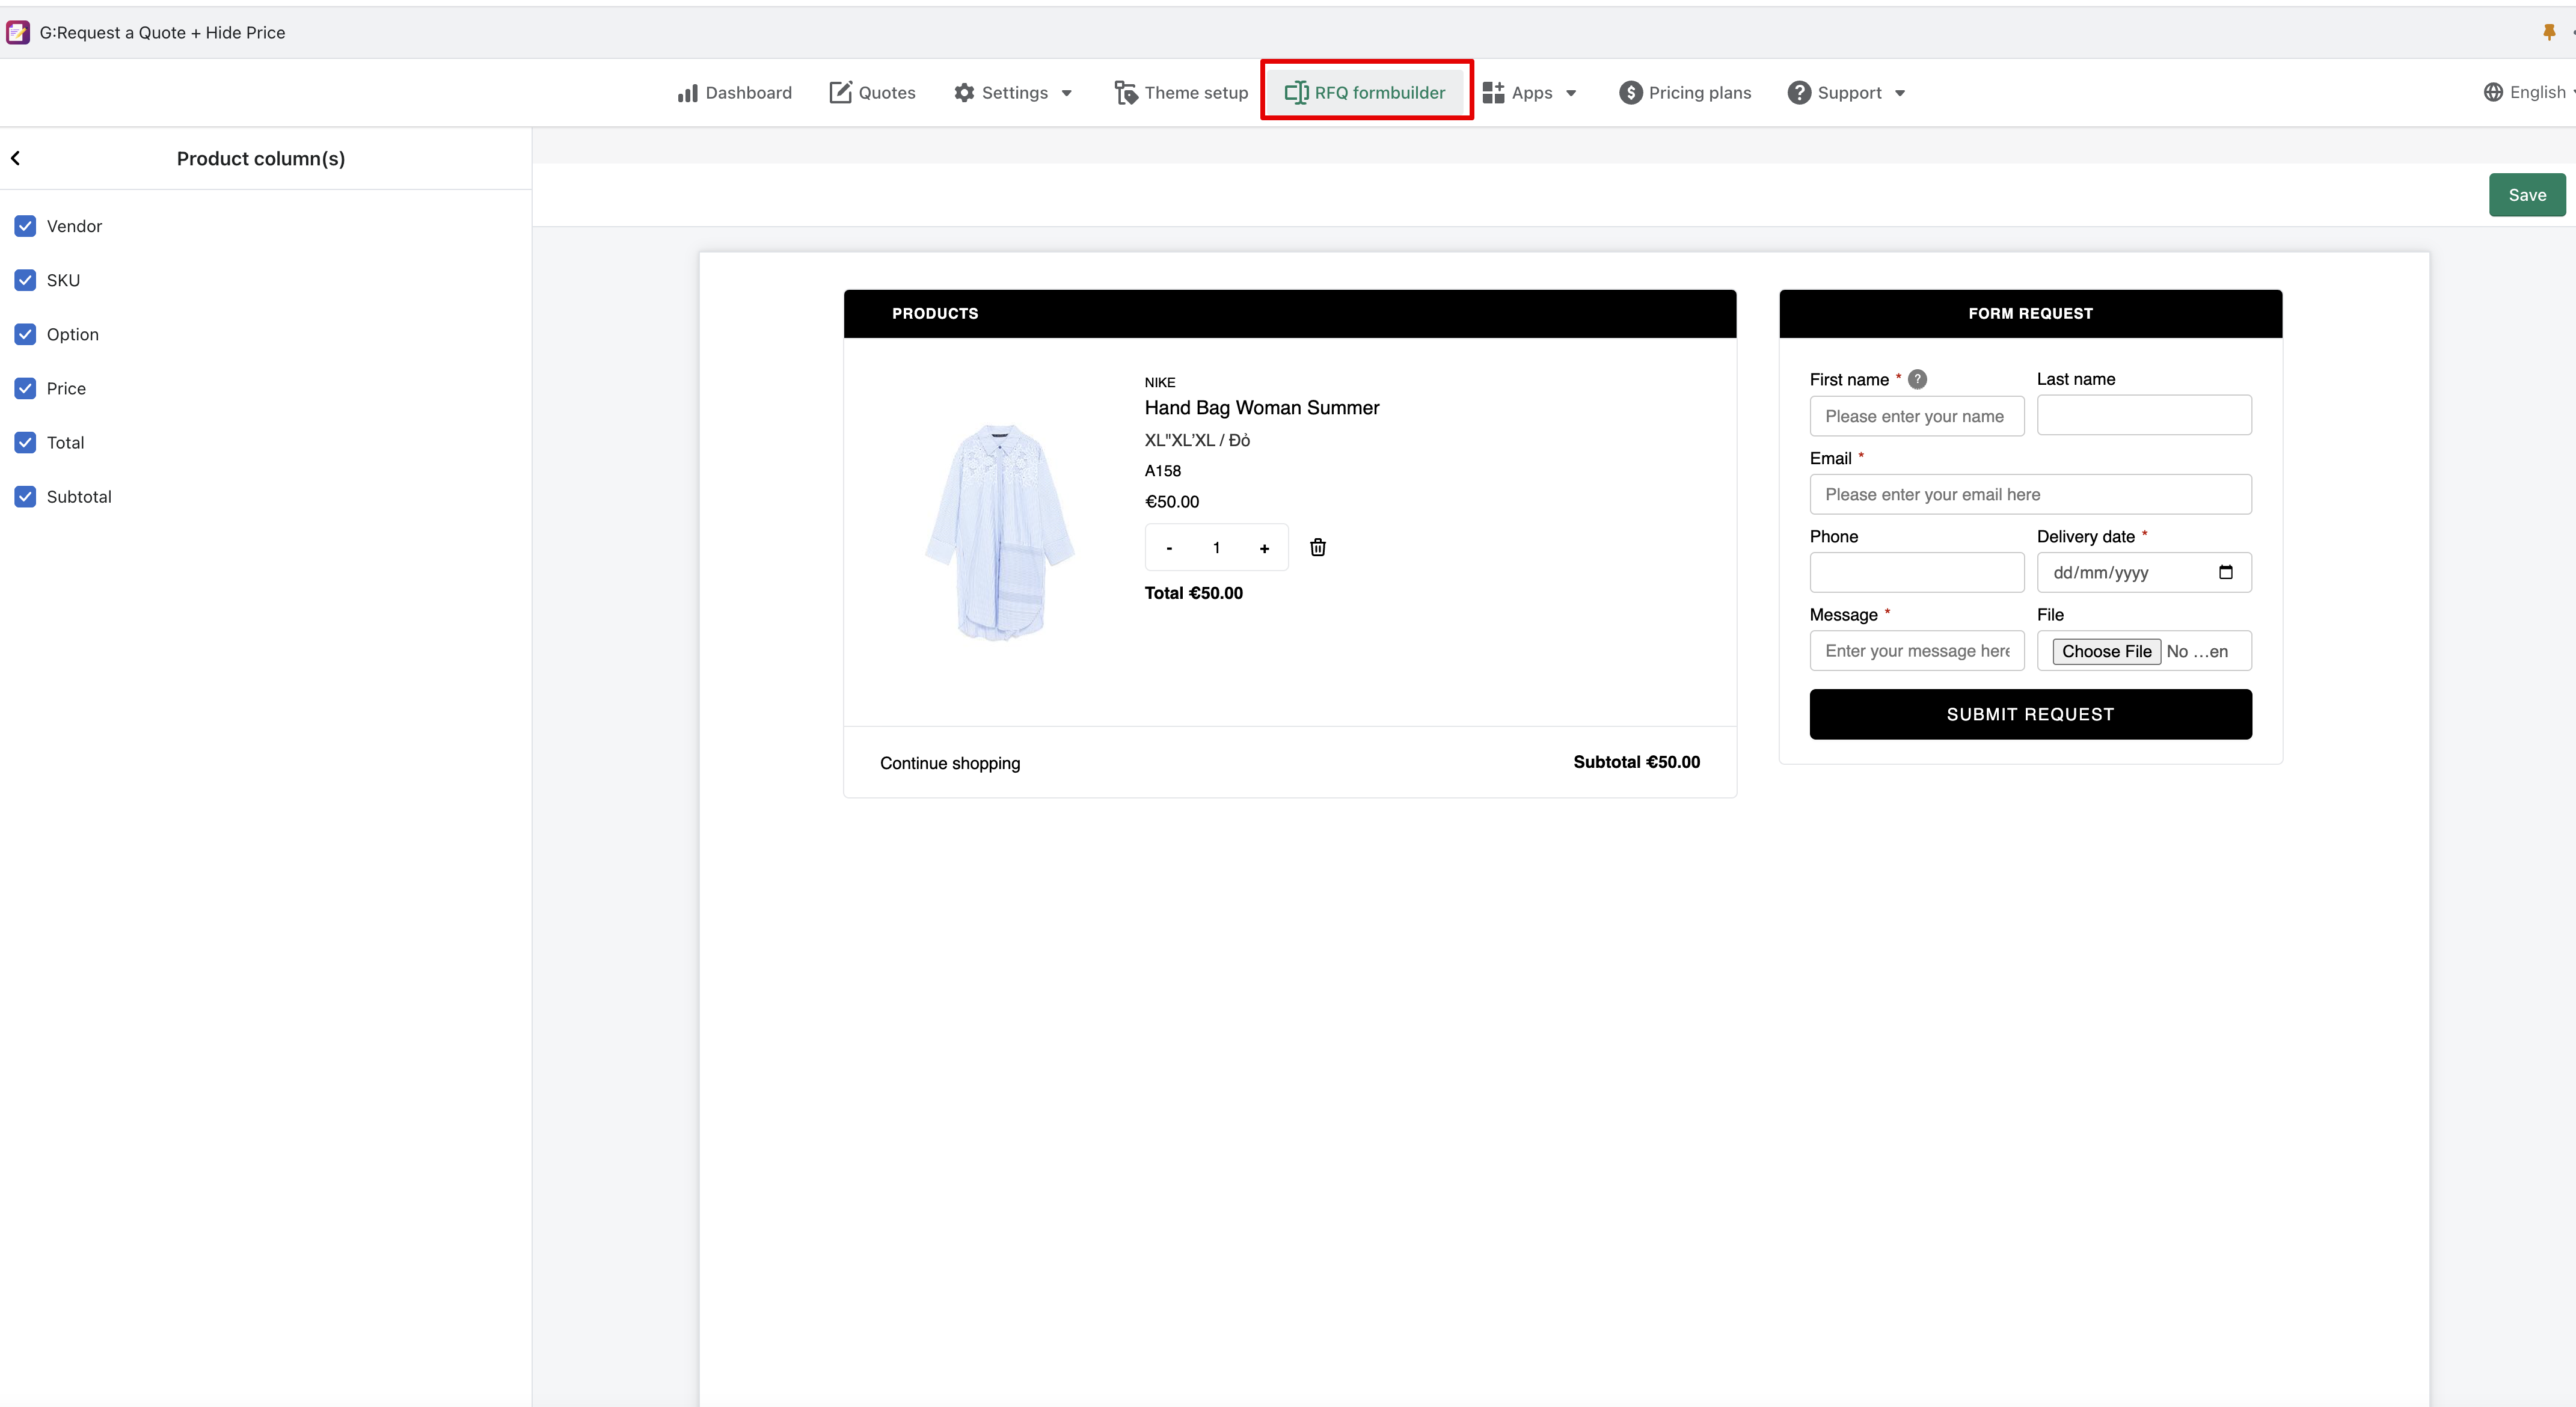Go to Theme setup tab
The width and height of the screenshot is (2576, 1407).
(1181, 93)
